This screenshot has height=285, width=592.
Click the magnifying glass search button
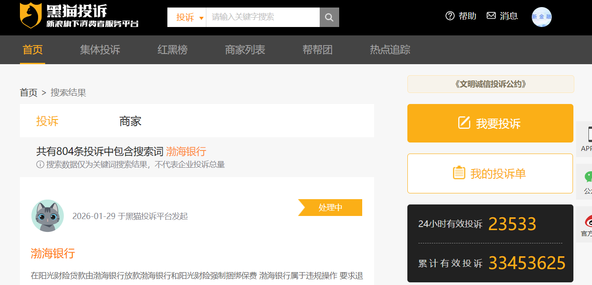click(x=329, y=17)
